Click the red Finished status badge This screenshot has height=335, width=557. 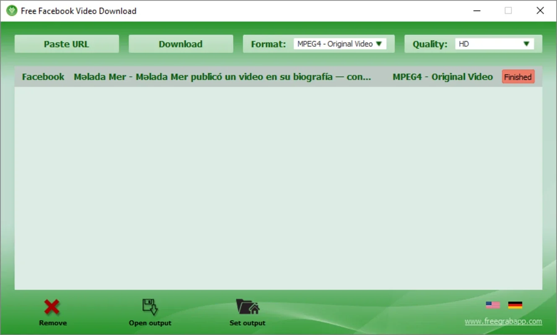tap(518, 77)
